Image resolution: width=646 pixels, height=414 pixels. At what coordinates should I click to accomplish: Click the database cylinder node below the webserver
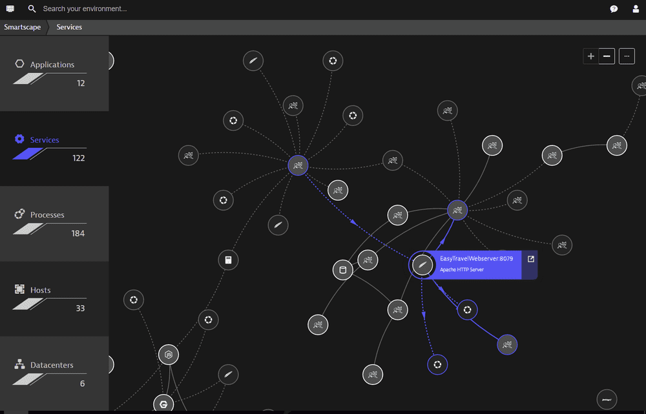[x=343, y=270]
